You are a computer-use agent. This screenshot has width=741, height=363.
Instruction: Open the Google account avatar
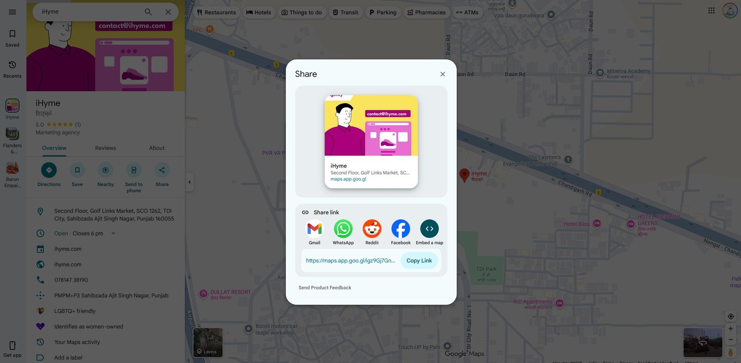(x=730, y=11)
